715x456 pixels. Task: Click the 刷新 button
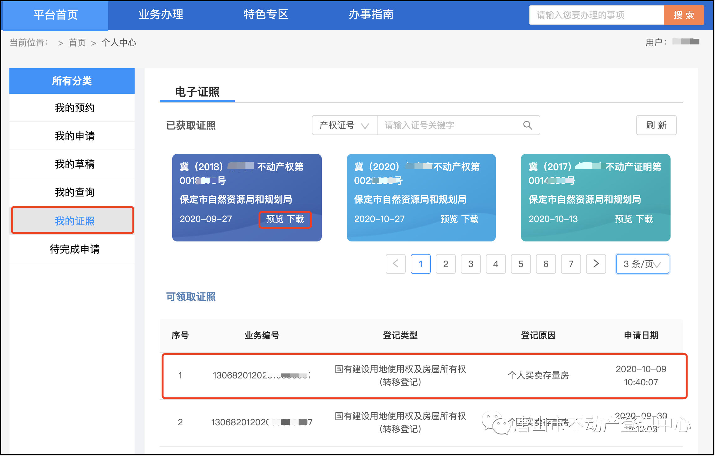click(656, 125)
